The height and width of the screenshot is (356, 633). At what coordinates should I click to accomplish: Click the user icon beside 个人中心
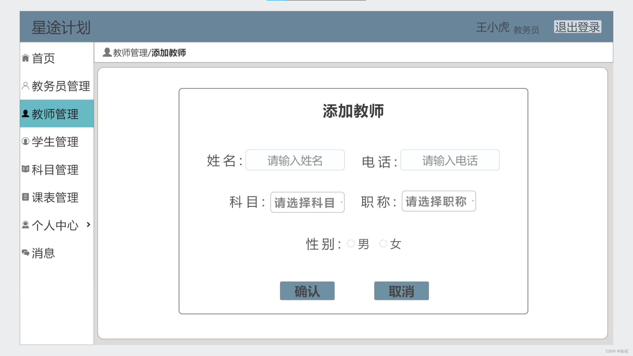click(25, 225)
